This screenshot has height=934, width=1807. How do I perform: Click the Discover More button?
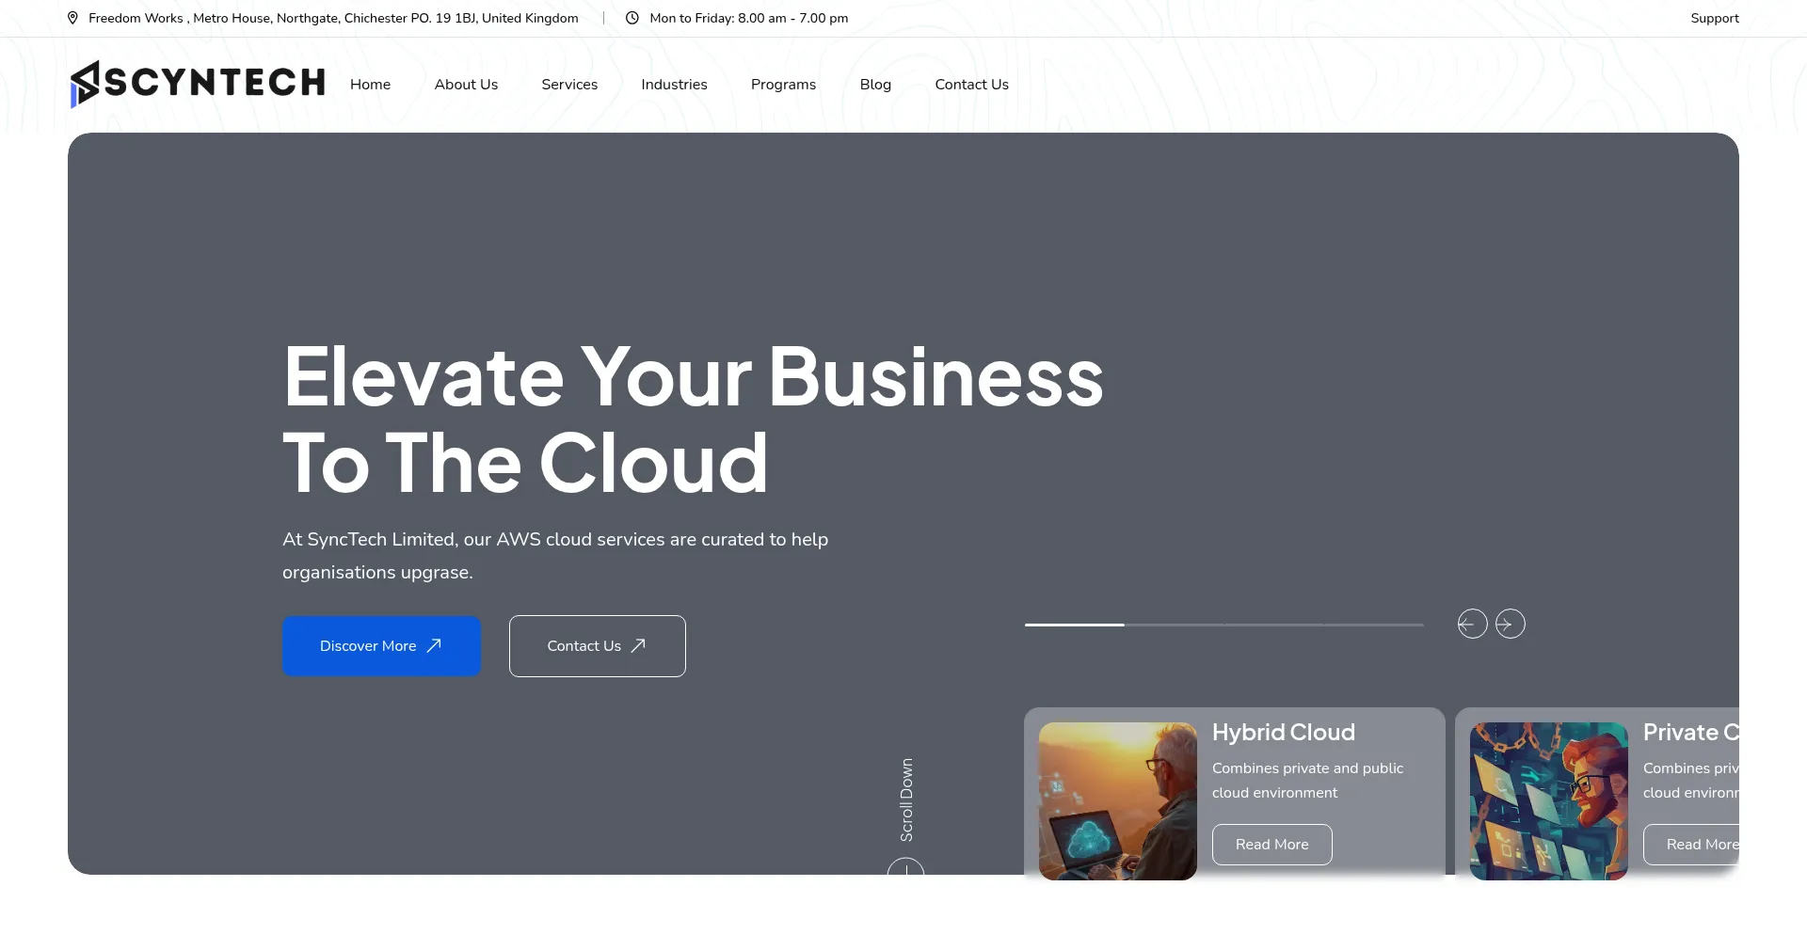tap(380, 645)
